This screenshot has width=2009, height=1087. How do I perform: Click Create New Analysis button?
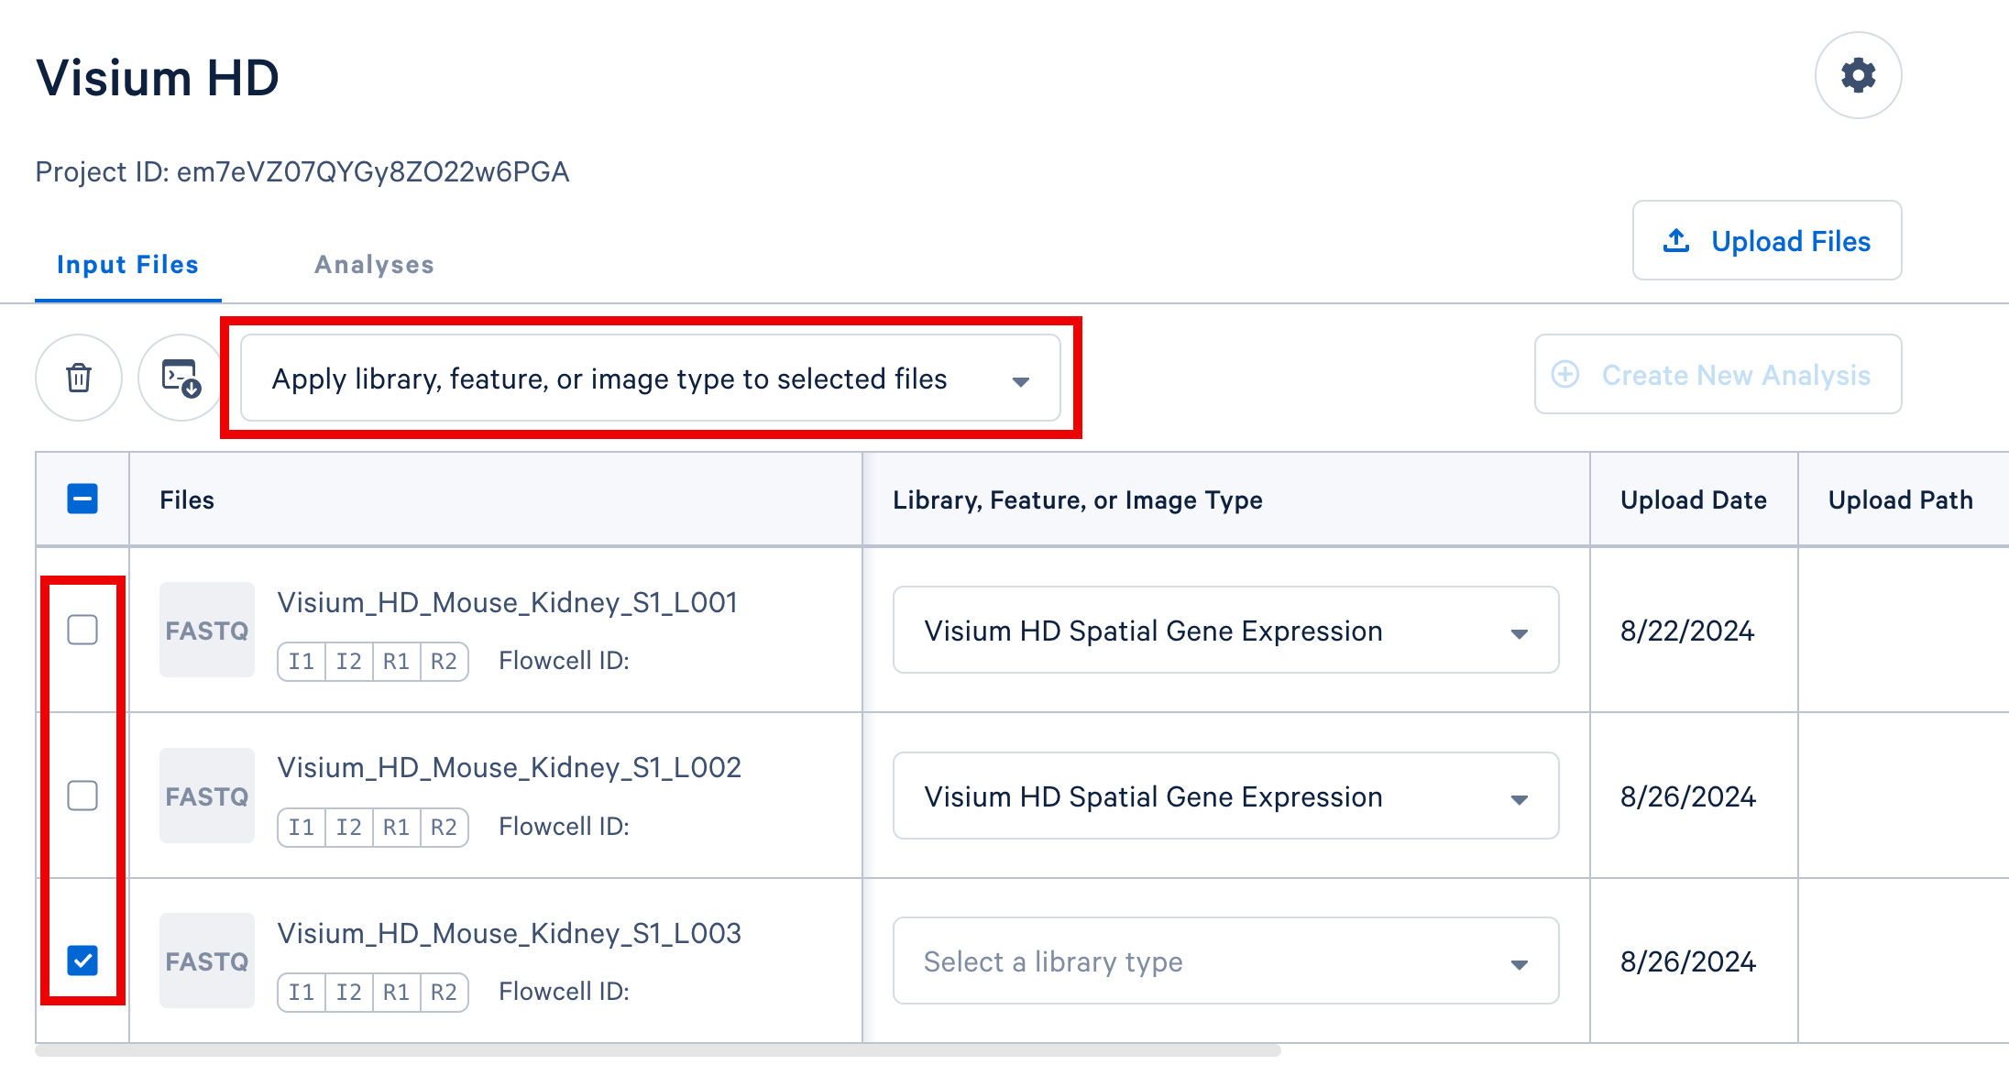(x=1718, y=375)
